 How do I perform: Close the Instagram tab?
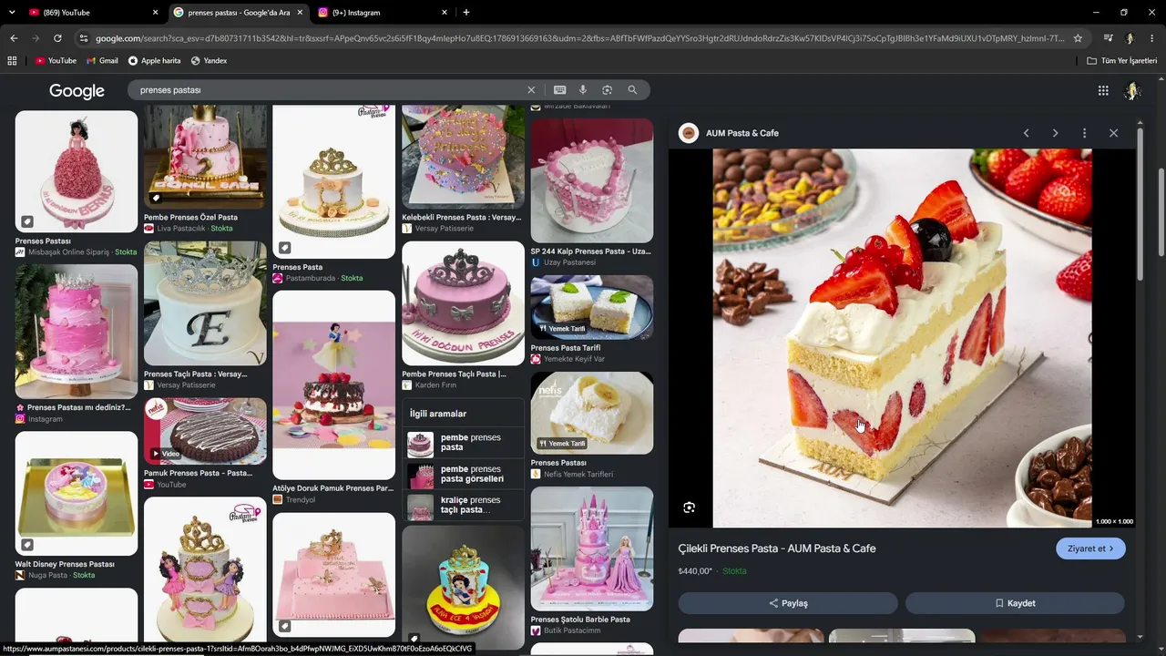445,12
